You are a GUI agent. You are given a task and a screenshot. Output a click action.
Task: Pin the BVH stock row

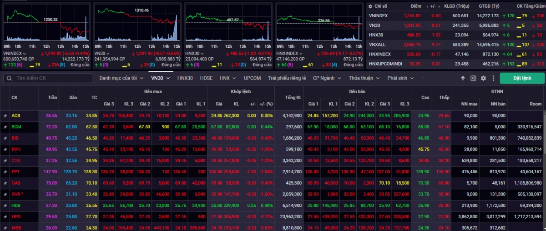5,149
